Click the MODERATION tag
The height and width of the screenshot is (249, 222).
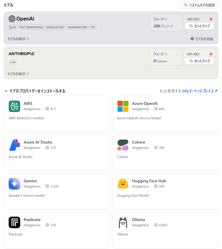click(x=77, y=27)
